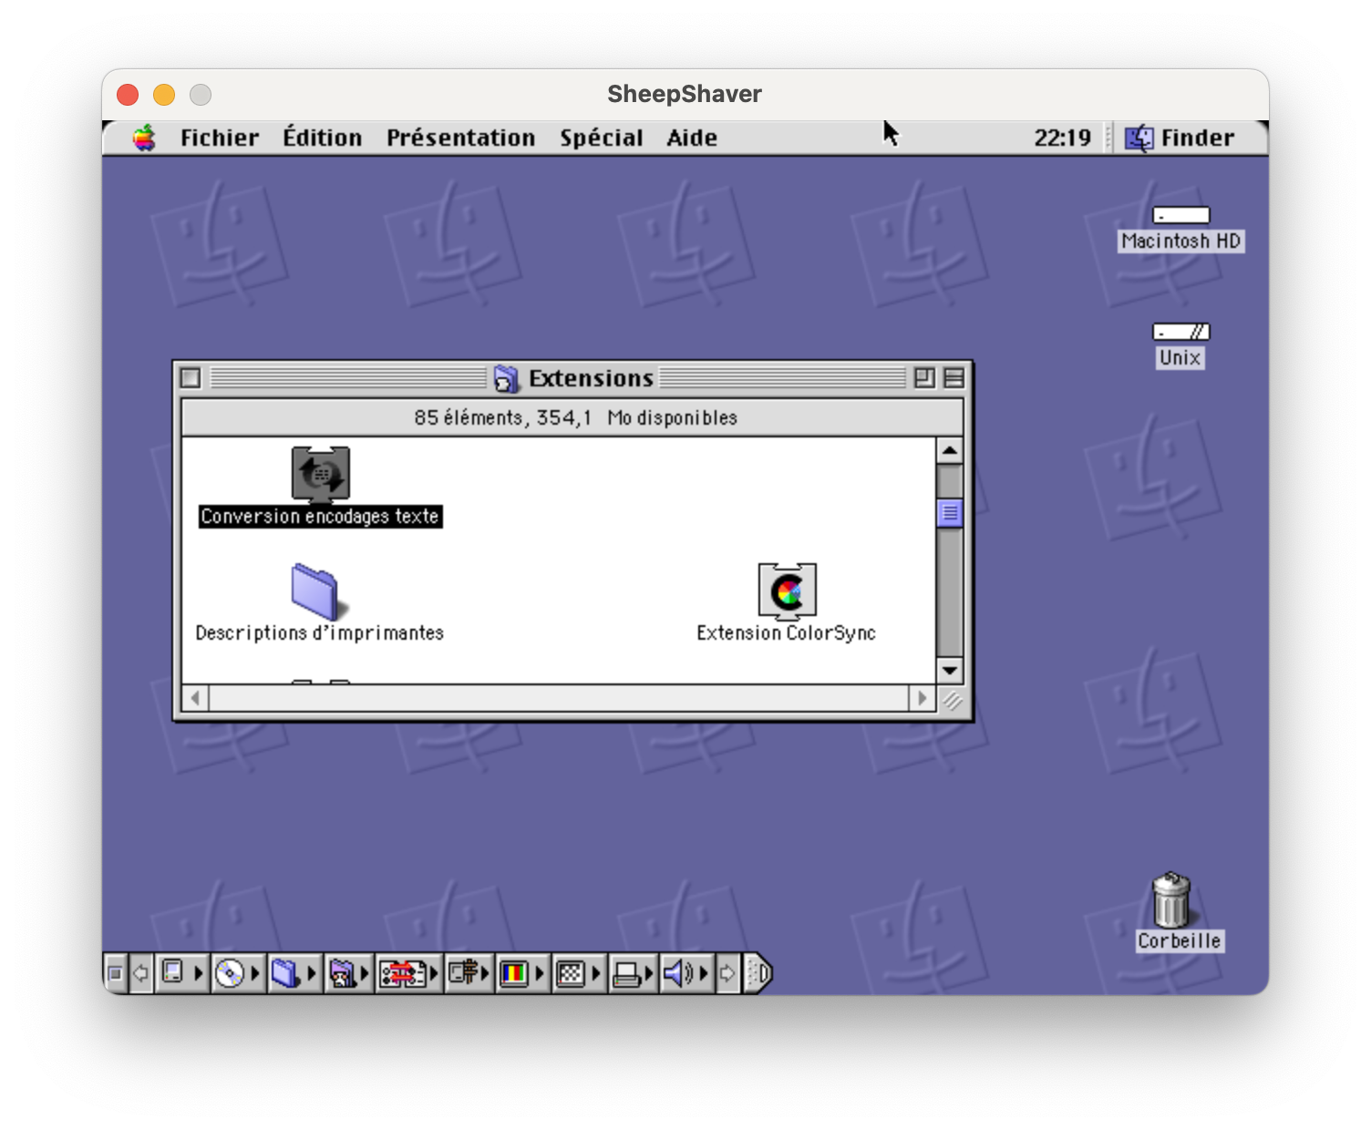Click the monitor color depth icon in Control Strip
Screen dimensions: 1371x1130
[x=514, y=973]
